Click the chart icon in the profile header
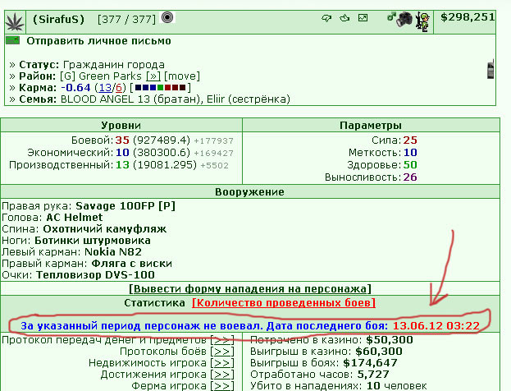 363,17
